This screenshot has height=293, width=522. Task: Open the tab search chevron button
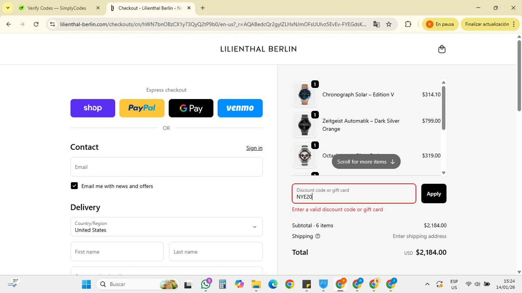(x=8, y=8)
